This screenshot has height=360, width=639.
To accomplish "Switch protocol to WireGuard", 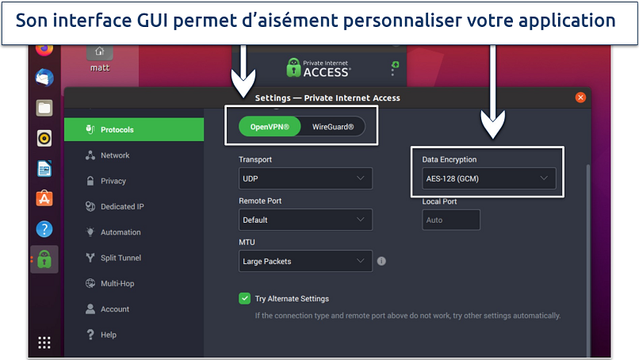I will pyautogui.click(x=333, y=126).
